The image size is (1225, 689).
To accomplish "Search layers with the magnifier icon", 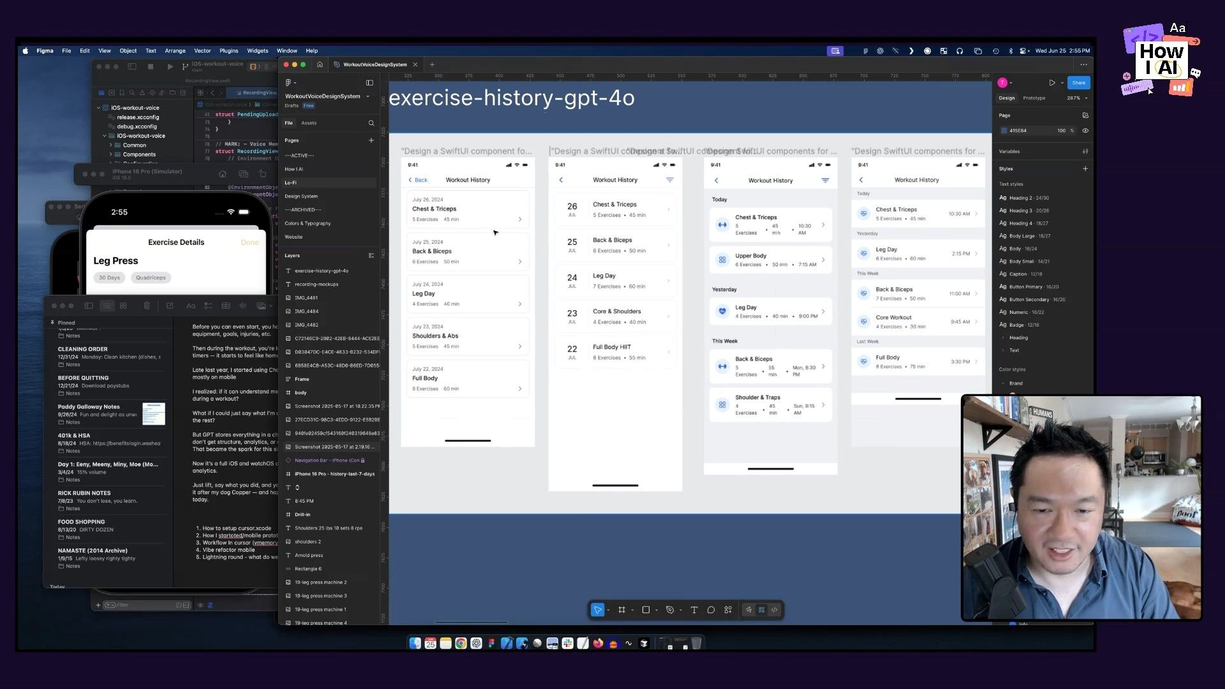I will tap(371, 123).
